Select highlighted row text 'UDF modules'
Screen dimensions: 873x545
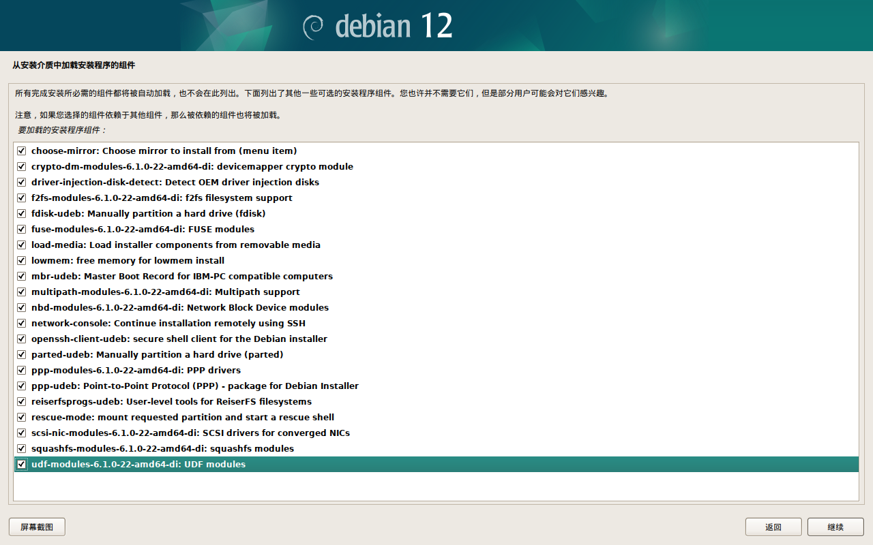215,465
